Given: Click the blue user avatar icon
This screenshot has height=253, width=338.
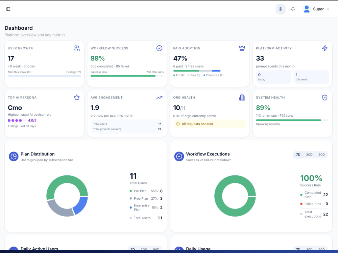Looking at the screenshot, I should pos(307,9).
